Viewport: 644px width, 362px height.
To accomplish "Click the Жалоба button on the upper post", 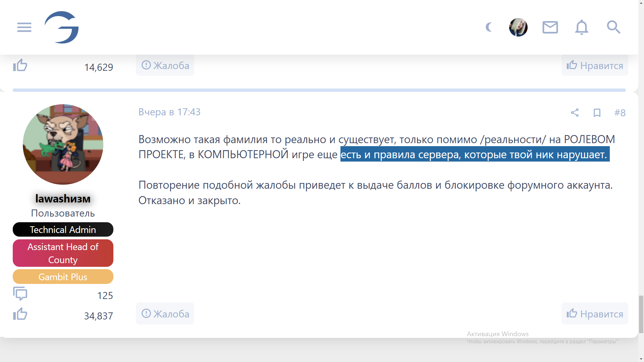I will click(165, 65).
